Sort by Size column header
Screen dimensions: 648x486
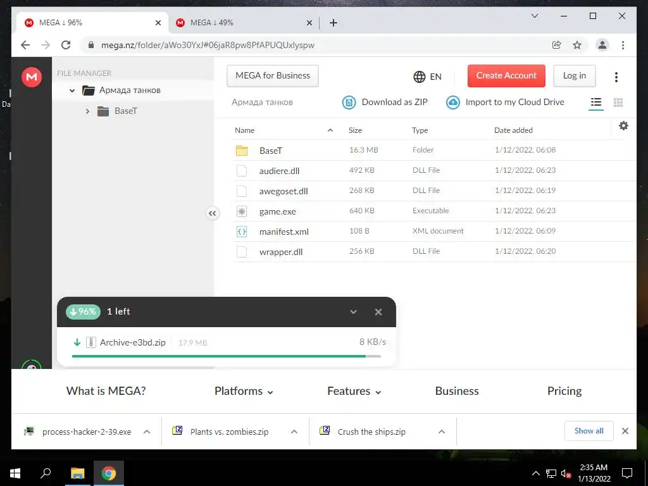[355, 130]
